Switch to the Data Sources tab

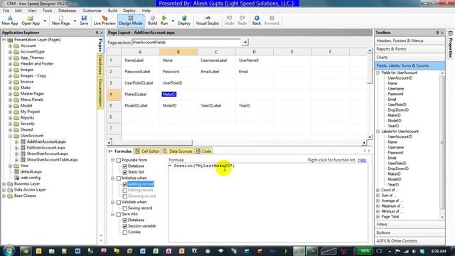(178, 151)
